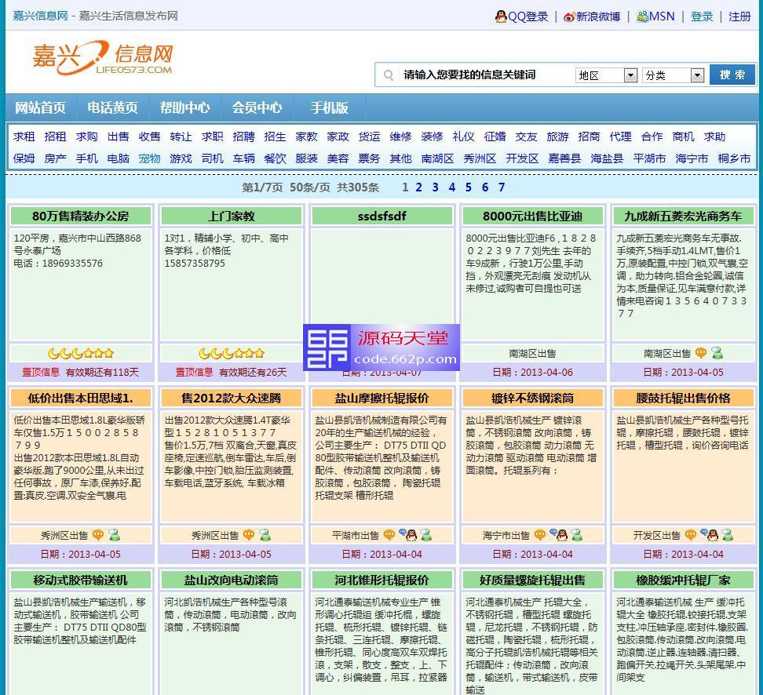Click user icon on 盐山摩擦托辊报价 card

(425, 535)
